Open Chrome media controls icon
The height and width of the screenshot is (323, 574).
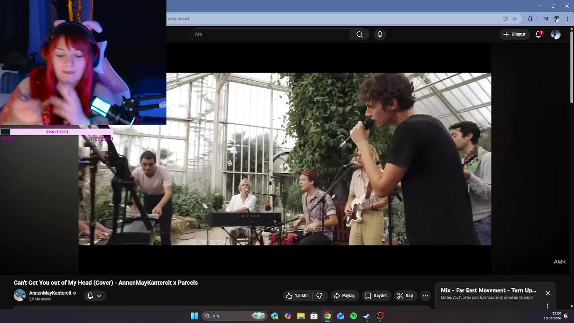[546, 19]
